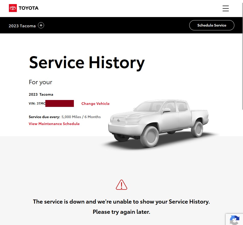
Task: Click the red warning triangle icon
Action: click(x=121, y=185)
